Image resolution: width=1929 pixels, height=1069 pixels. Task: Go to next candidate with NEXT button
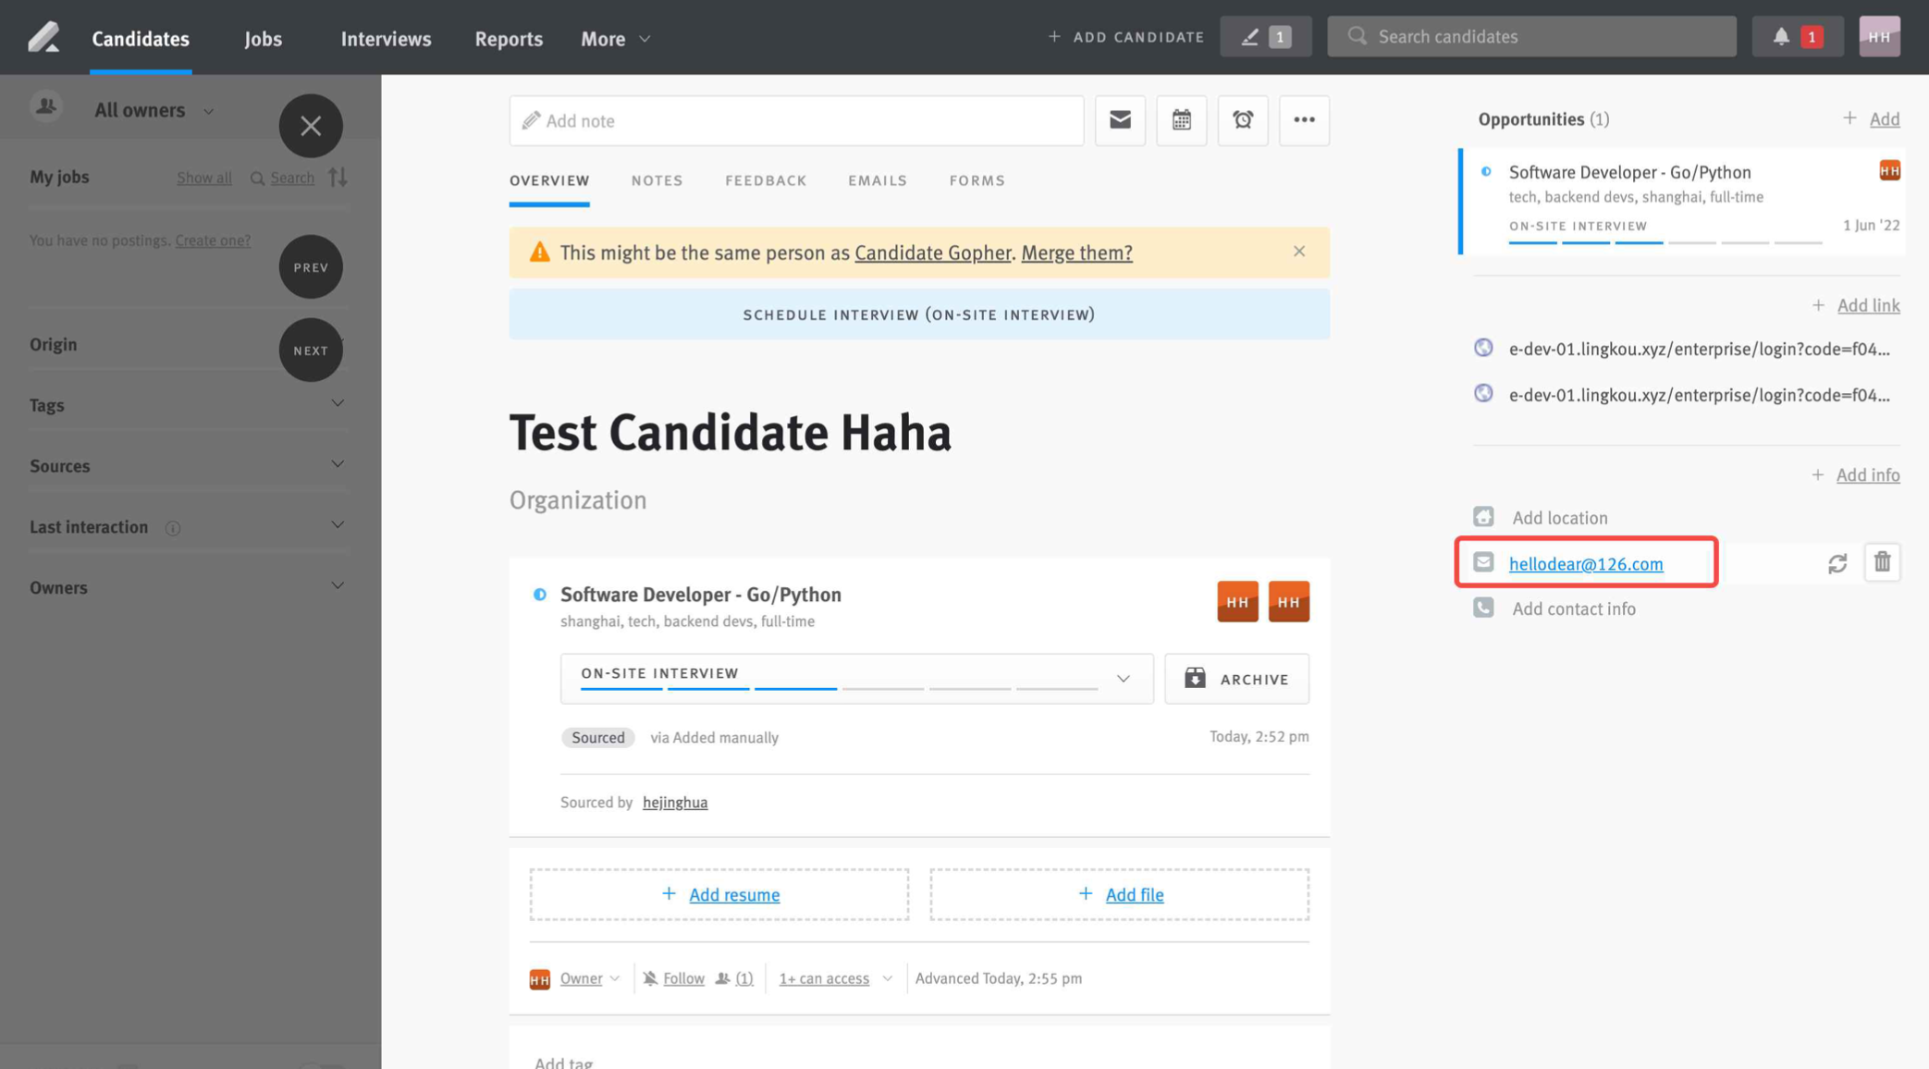point(311,350)
